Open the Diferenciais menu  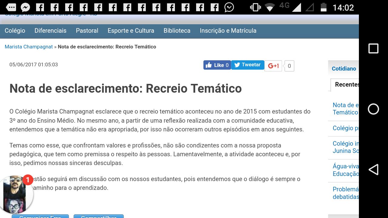click(x=50, y=31)
